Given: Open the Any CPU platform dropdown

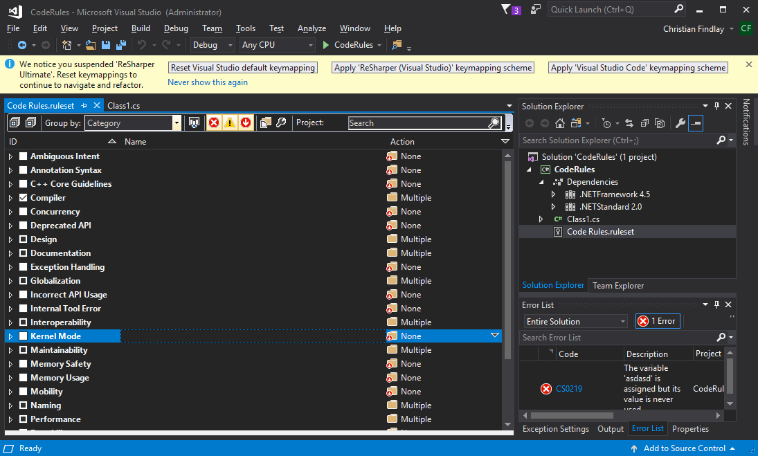Looking at the screenshot, I should [x=278, y=45].
